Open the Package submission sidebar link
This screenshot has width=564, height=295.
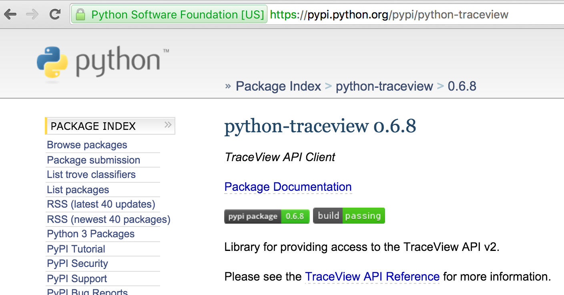(93, 160)
